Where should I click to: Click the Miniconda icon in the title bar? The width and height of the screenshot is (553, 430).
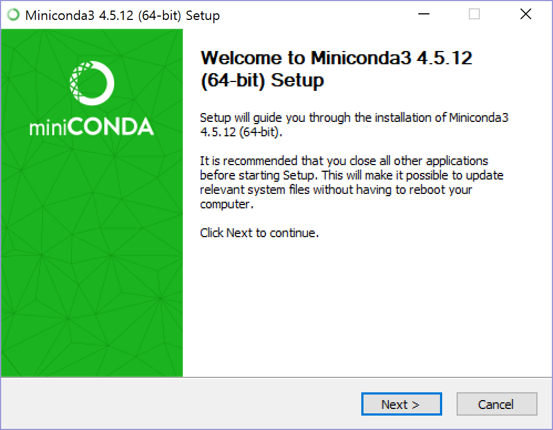13,14
